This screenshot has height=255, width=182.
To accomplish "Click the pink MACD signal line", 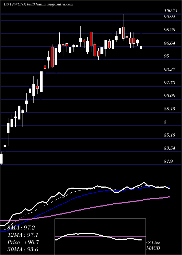I will [100, 237].
